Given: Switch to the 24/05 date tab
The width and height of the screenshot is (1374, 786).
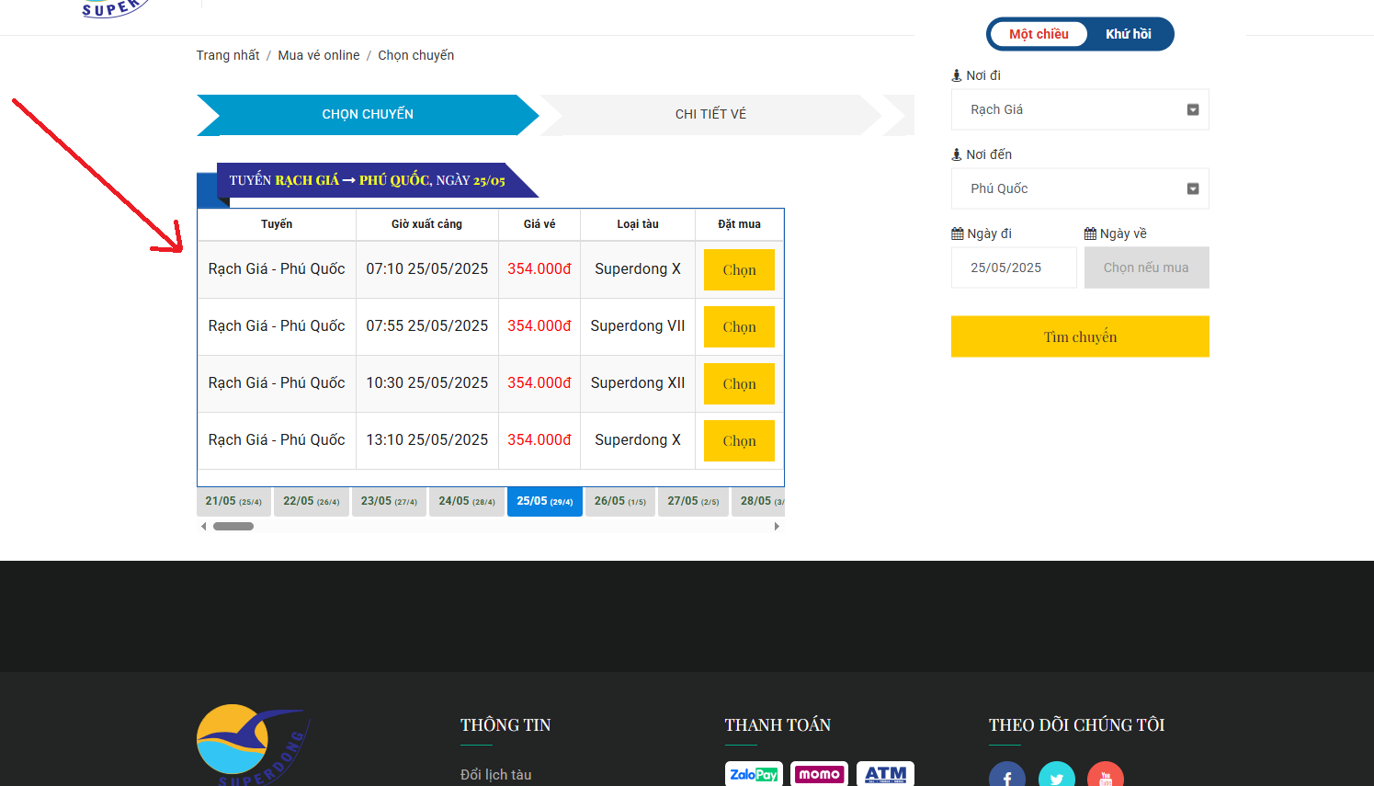Looking at the screenshot, I should click(467, 502).
